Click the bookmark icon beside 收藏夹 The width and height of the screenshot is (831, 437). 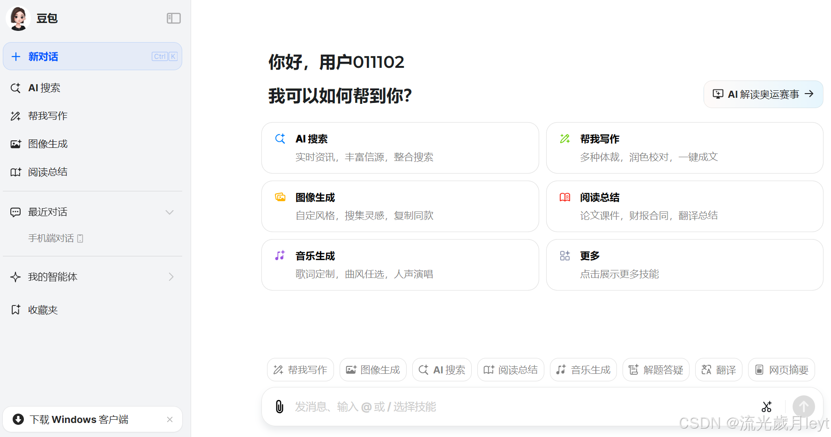[15, 310]
